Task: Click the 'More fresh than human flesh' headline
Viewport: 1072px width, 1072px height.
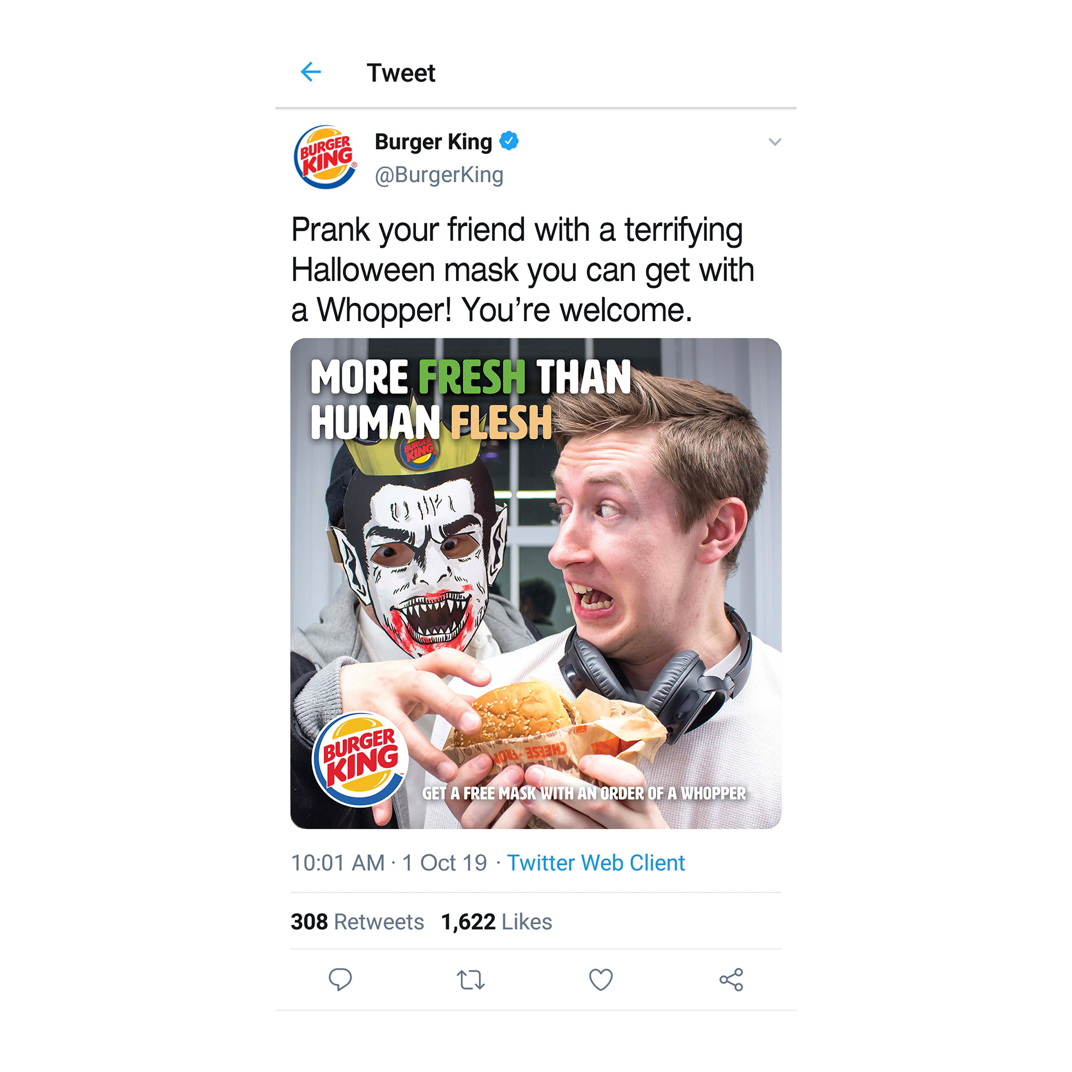Action: point(470,399)
